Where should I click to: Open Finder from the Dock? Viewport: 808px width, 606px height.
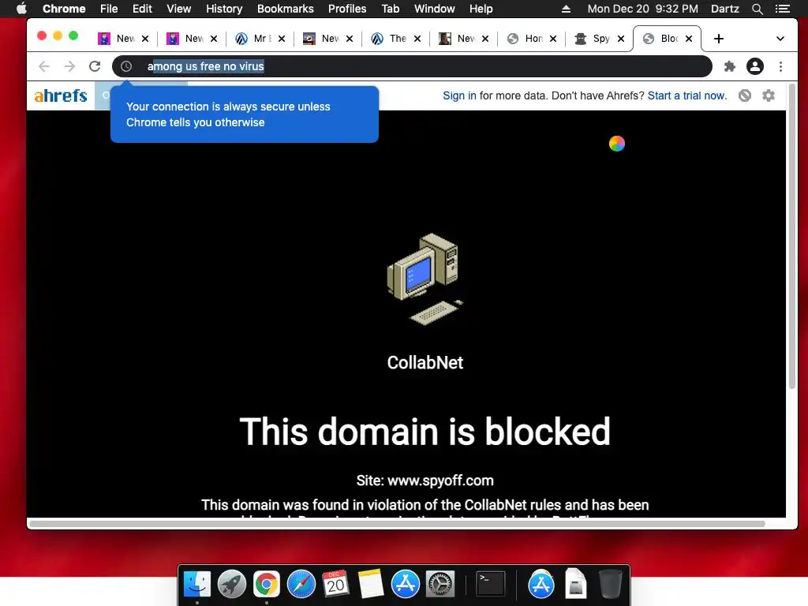(x=196, y=584)
